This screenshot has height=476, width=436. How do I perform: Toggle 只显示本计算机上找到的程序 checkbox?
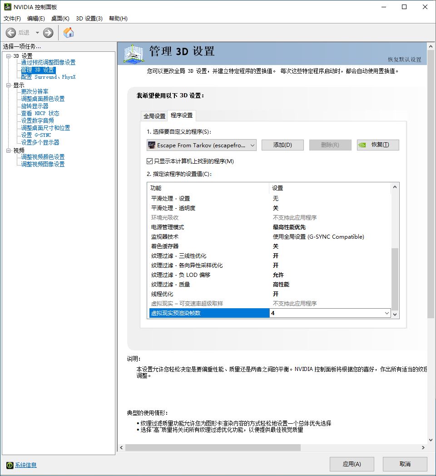tap(149, 161)
